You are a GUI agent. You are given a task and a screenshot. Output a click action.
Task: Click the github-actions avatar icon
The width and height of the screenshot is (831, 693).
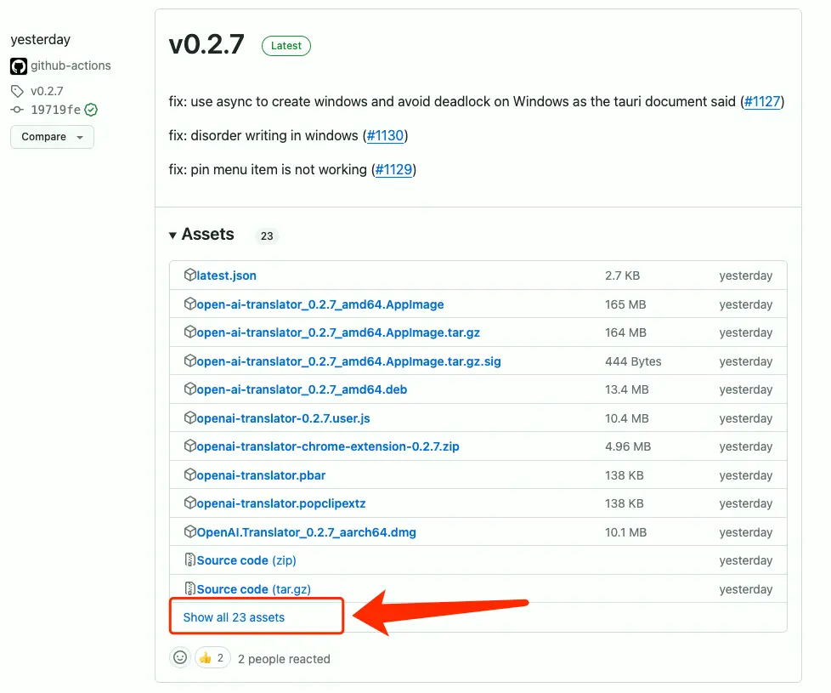(x=18, y=65)
